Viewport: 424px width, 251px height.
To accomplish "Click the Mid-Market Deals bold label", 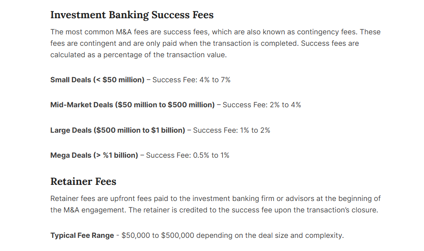I will click(x=132, y=105).
